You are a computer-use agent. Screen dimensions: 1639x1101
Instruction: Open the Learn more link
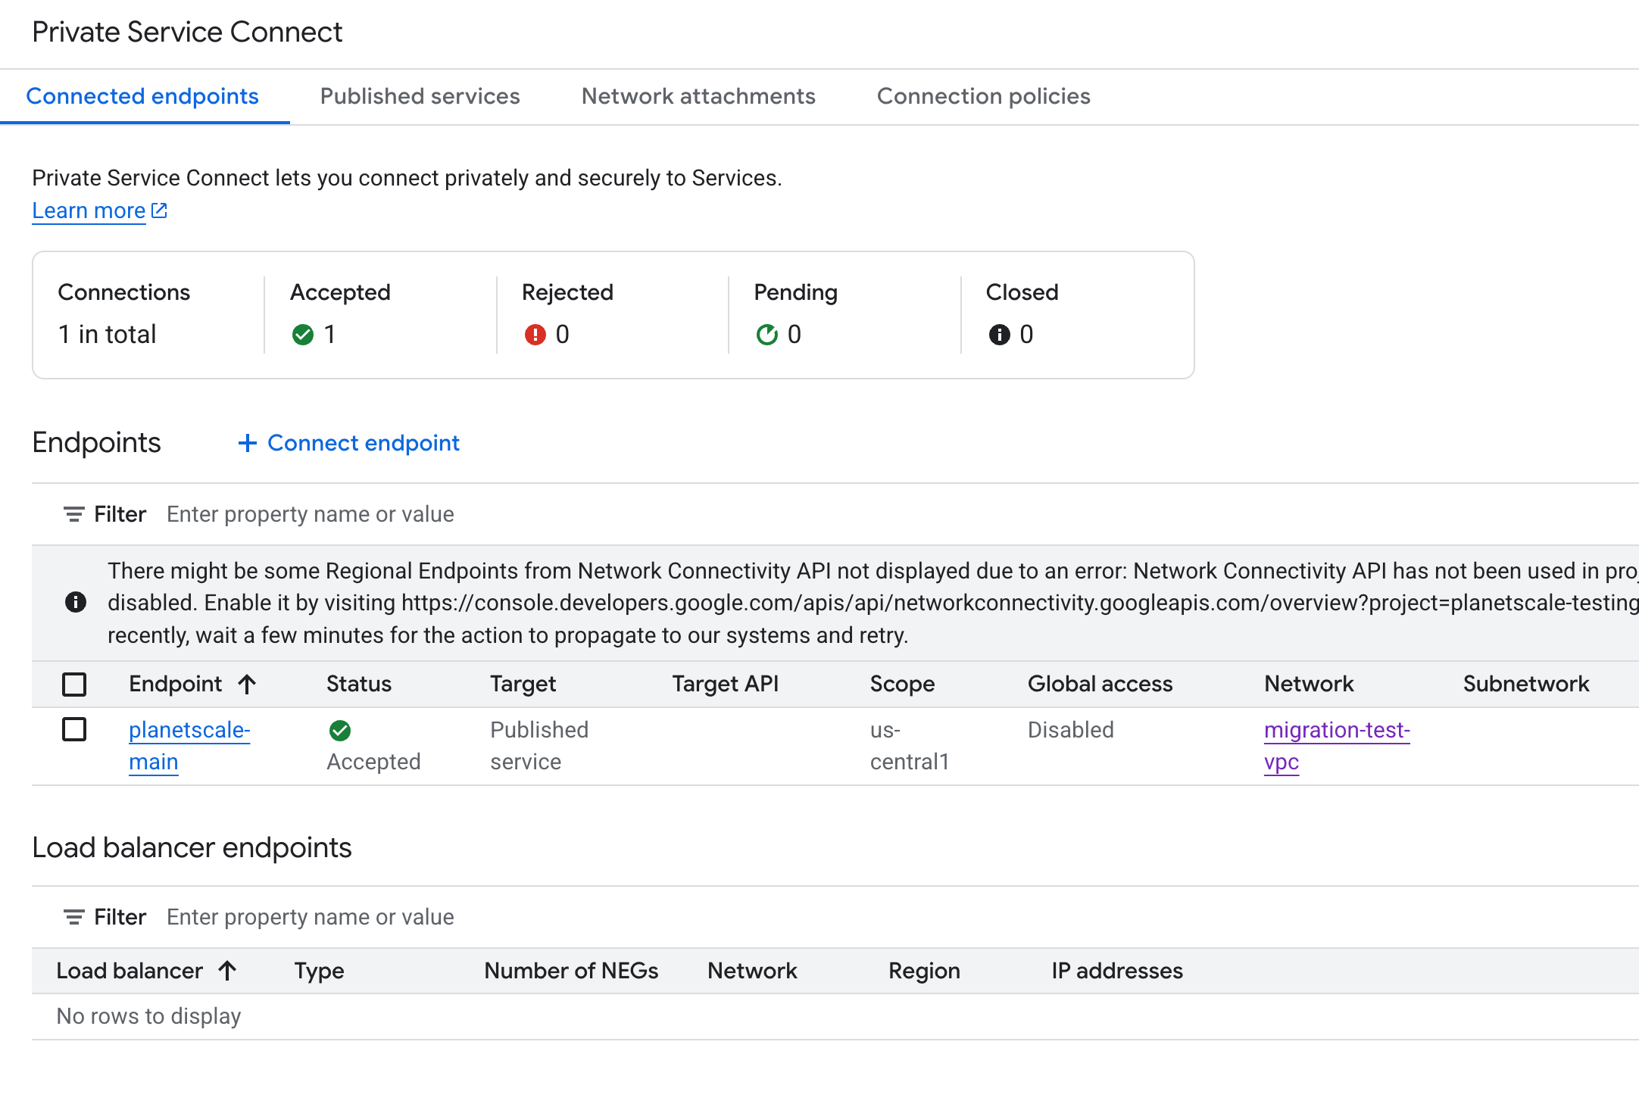[x=88, y=210]
